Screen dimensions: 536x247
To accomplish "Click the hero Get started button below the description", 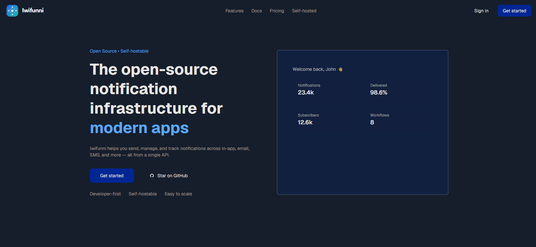I will point(112,176).
